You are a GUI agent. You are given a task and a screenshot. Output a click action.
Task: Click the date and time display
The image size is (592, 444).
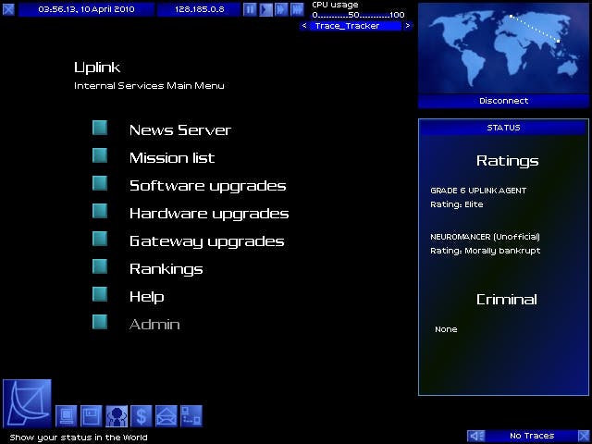click(x=86, y=9)
